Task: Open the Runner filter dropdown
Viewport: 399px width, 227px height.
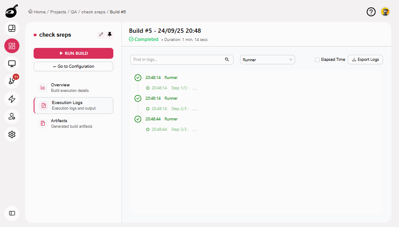Action: 267,60
